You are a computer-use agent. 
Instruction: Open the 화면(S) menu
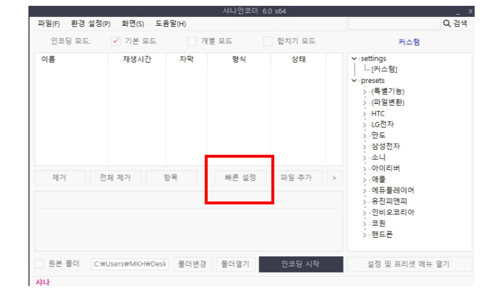coord(133,24)
